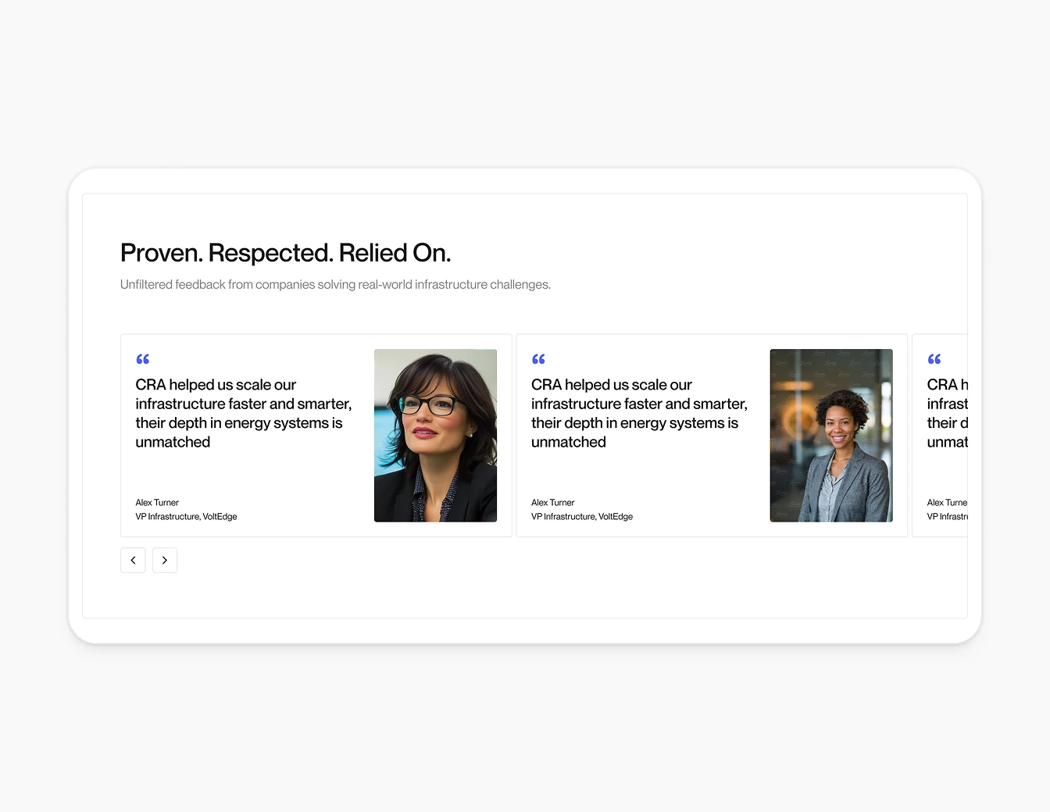Image resolution: width=1050 pixels, height=812 pixels.
Task: Click "Alex Turner" name in second card
Action: click(x=552, y=503)
